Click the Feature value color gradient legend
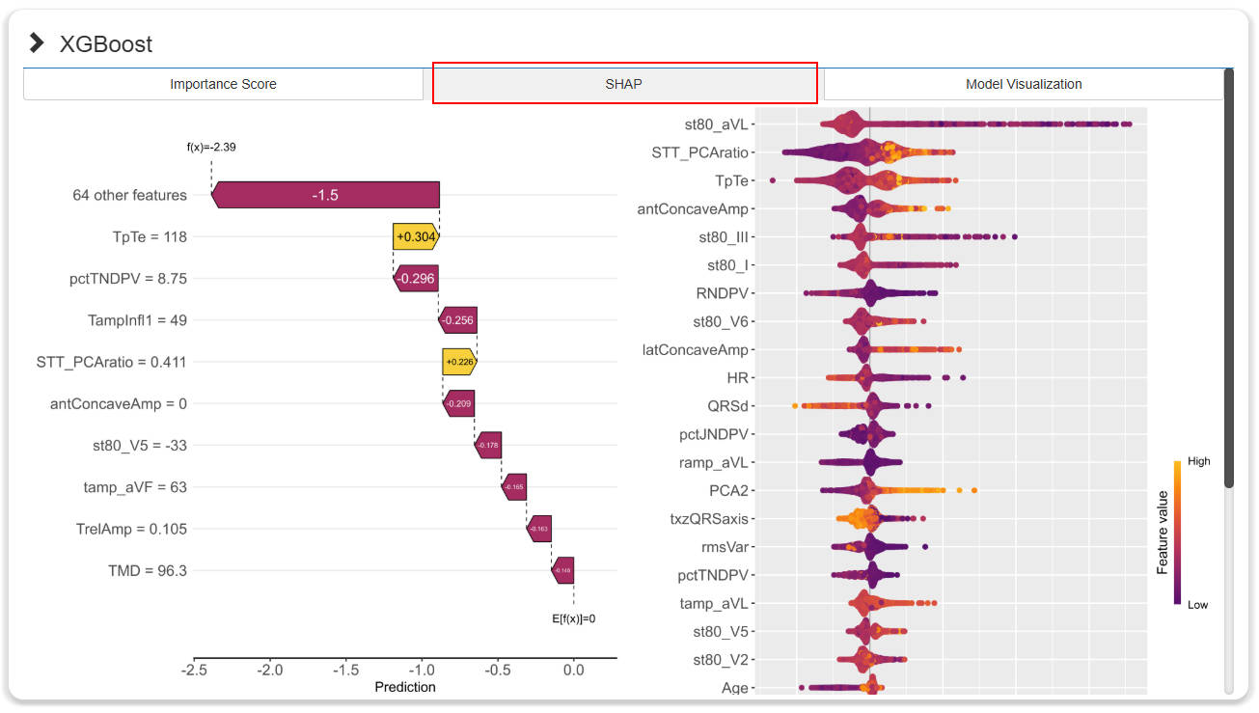This screenshot has height=713, width=1259. 1178,533
